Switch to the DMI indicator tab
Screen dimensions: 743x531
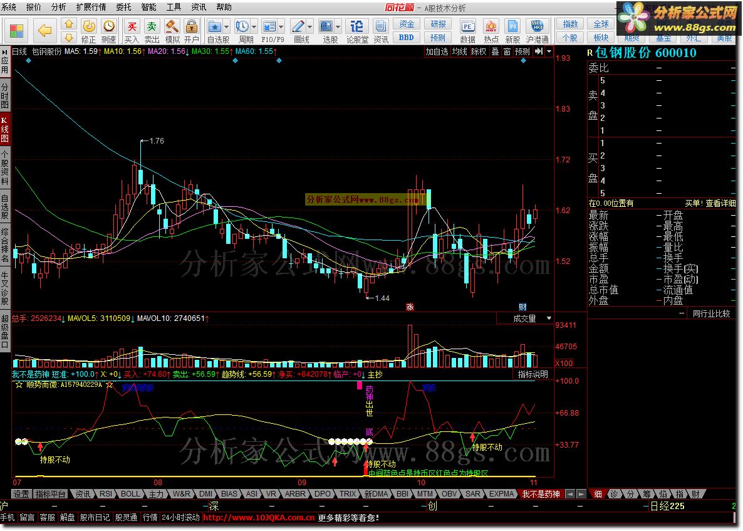pyautogui.click(x=205, y=494)
